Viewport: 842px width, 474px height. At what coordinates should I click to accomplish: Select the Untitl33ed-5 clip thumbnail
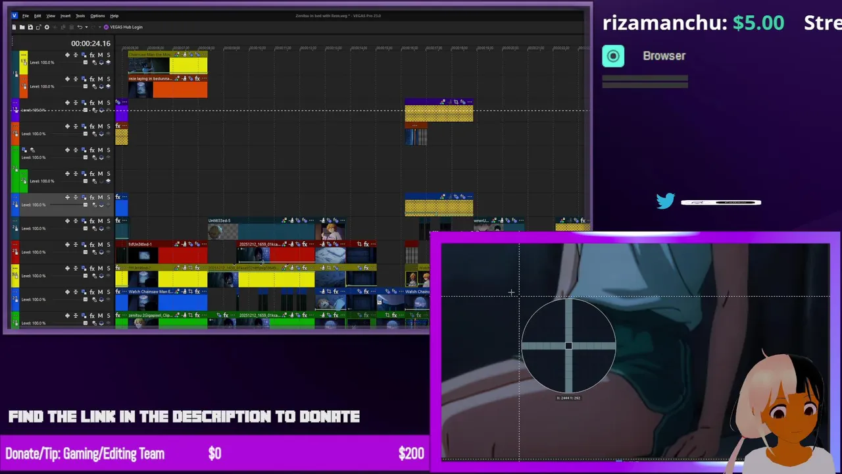tap(223, 232)
